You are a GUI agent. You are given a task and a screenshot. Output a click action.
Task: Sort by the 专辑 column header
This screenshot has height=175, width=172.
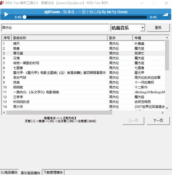[149, 38]
